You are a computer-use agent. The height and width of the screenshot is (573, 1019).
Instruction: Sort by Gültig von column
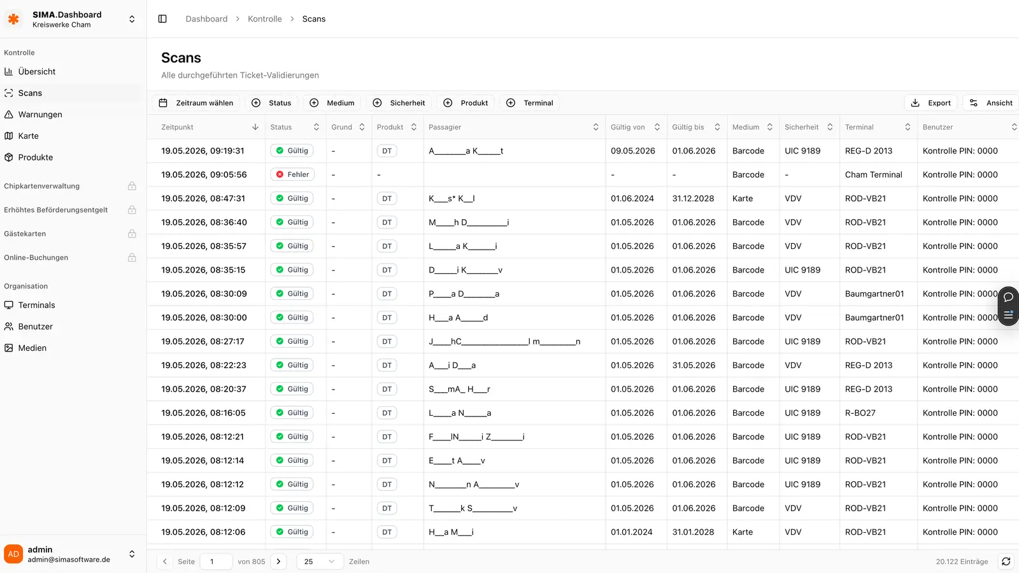point(636,127)
